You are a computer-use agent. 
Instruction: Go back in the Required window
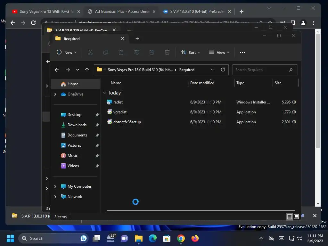click(57, 70)
